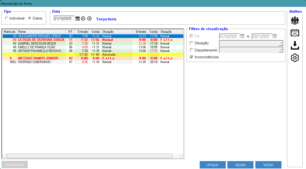Click the download shortcut icon

295,45
